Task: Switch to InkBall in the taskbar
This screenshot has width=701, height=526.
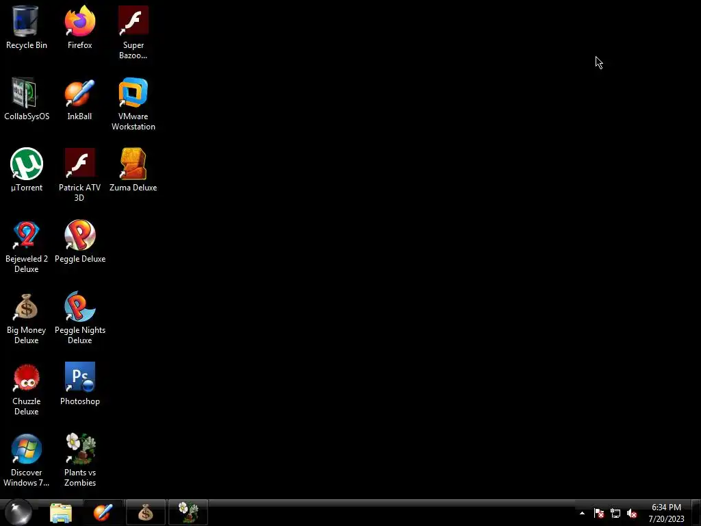Action: click(103, 512)
